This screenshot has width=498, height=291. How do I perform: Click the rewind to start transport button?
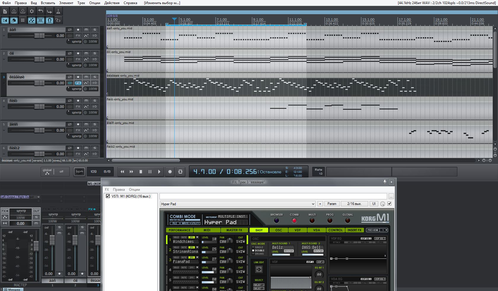pos(122,172)
